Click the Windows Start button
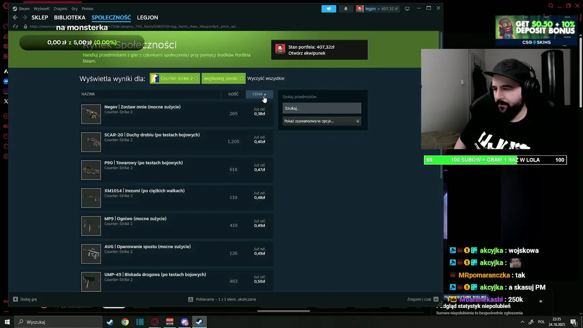Viewport: 583px width, 328px height. 7,322
